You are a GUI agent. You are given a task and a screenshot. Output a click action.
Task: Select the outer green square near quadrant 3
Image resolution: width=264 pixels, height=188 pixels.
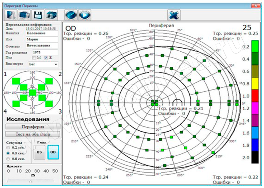point(49,103)
